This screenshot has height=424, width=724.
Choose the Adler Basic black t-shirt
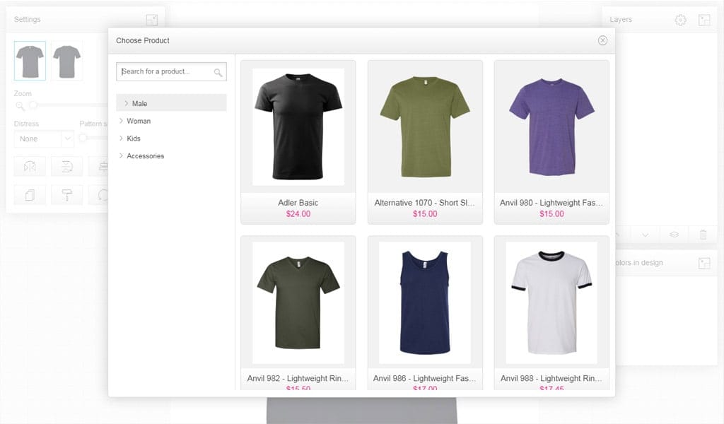[x=298, y=127]
